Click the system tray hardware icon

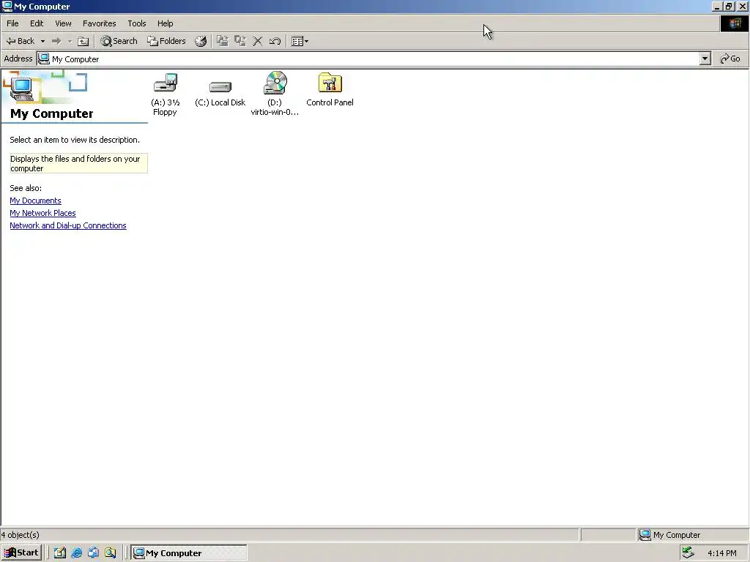(x=688, y=552)
